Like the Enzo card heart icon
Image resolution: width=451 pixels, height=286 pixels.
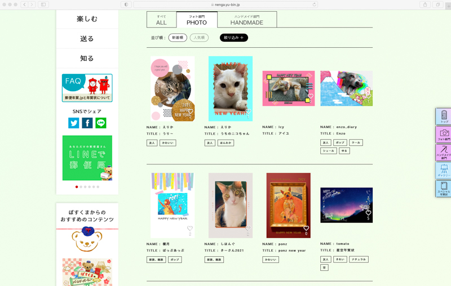click(368, 96)
